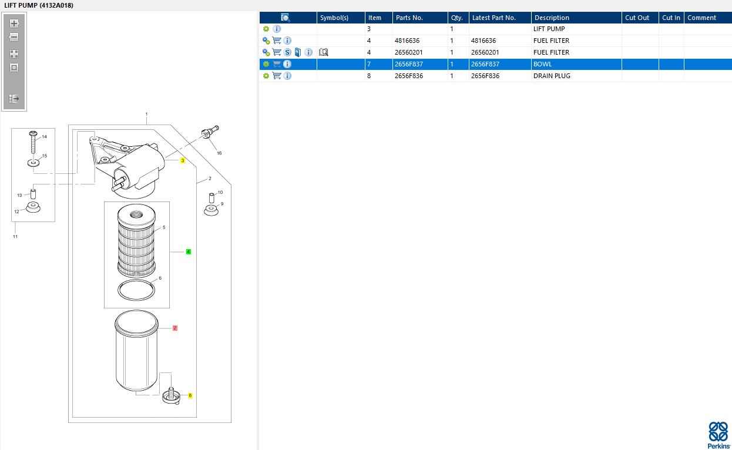Add part 26560201 to cart
The image size is (732, 450).
(277, 52)
